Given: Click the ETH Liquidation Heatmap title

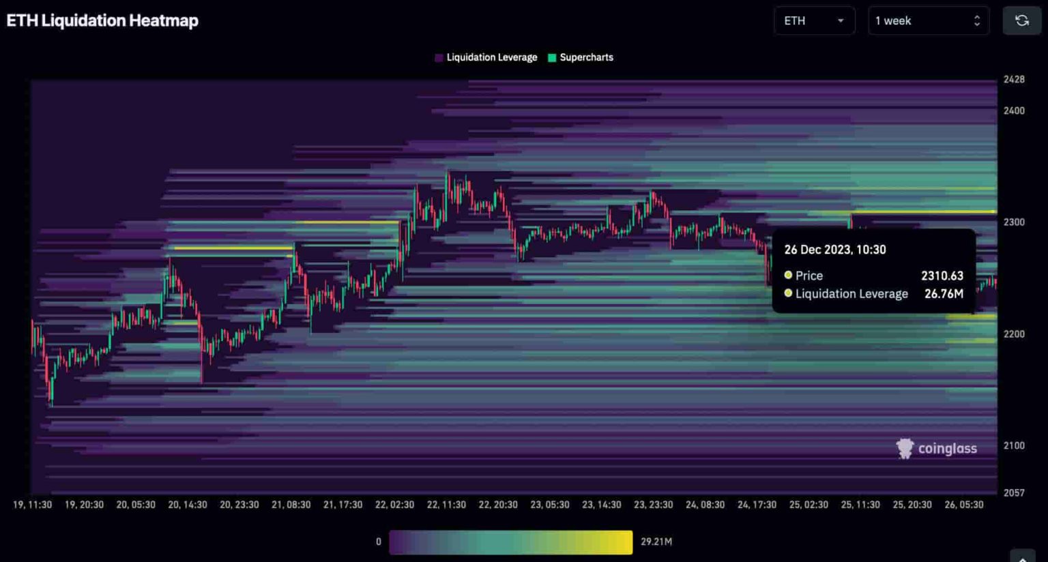Looking at the screenshot, I should pyautogui.click(x=102, y=20).
